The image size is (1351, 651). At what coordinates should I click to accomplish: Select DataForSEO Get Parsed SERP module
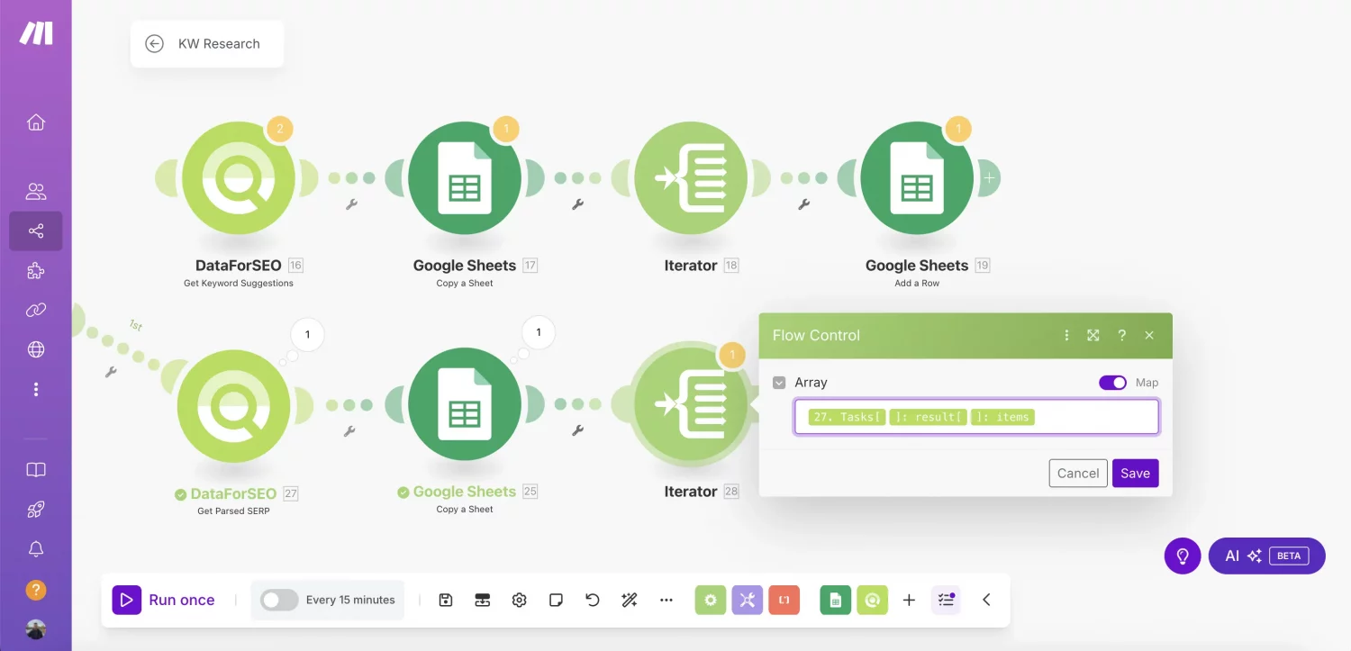tap(233, 405)
